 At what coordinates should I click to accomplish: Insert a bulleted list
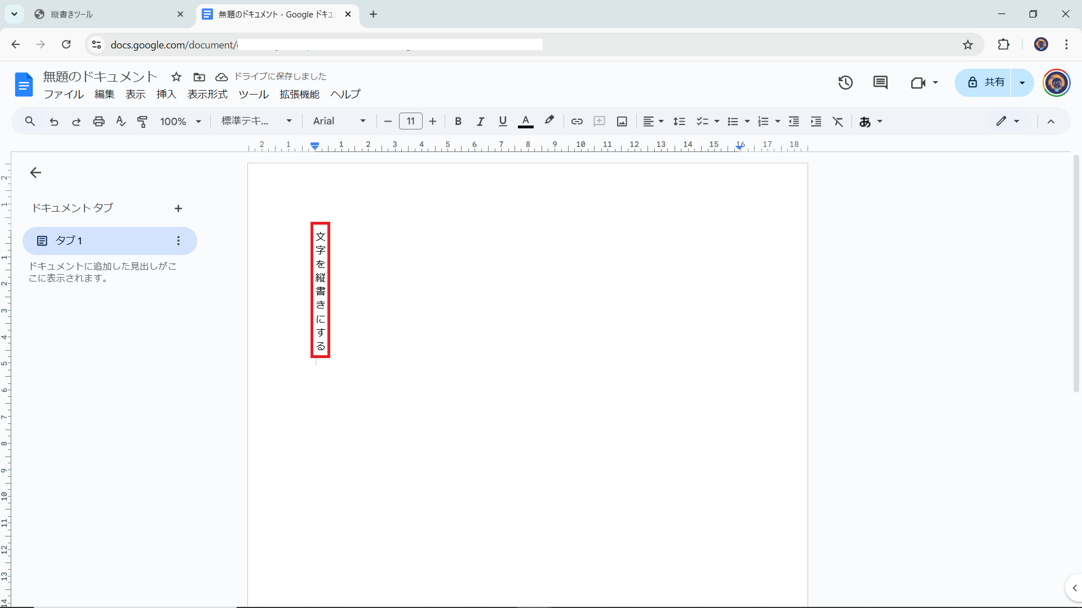coord(733,121)
